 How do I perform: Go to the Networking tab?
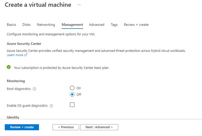point(46,25)
